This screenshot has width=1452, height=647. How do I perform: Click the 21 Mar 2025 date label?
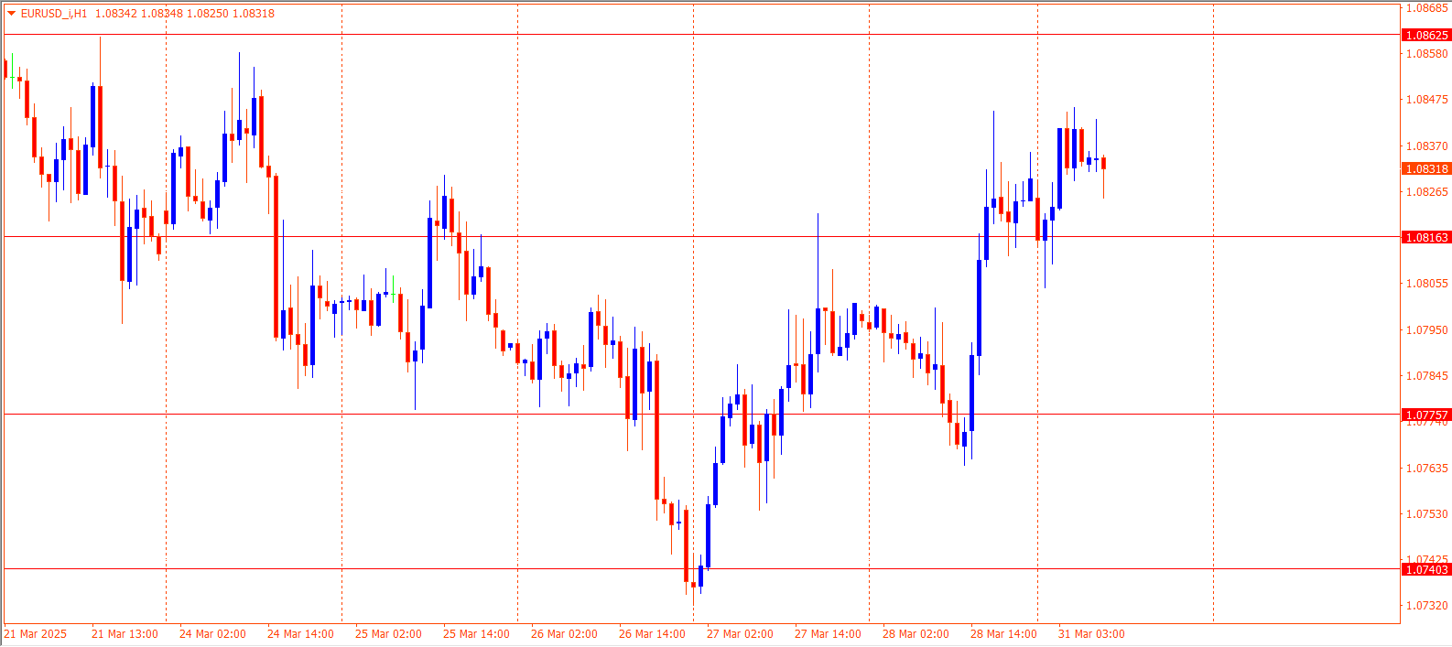[36, 634]
